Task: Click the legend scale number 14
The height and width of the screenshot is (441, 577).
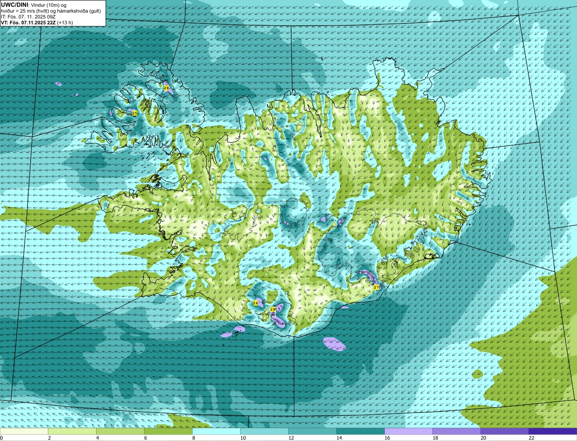Action: pos(339,438)
